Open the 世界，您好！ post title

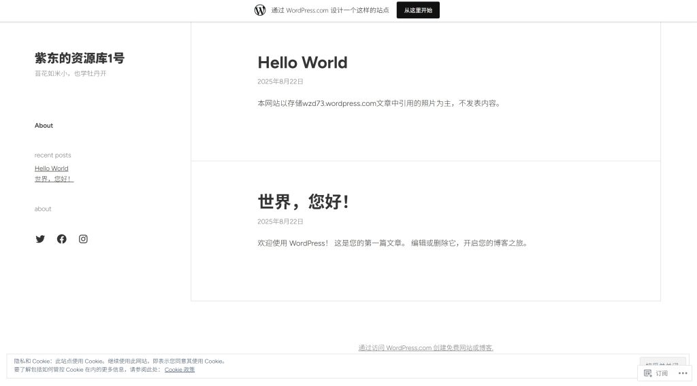click(x=303, y=201)
